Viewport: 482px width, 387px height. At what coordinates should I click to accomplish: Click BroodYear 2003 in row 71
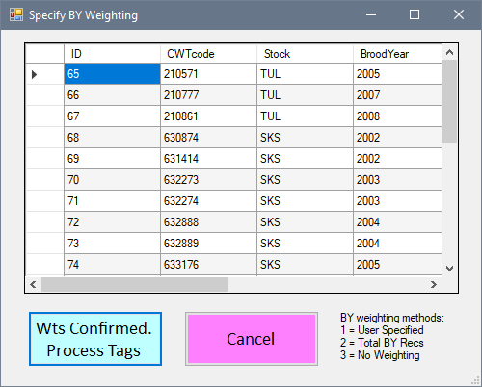click(397, 201)
